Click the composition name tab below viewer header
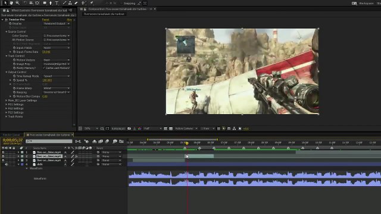The height and width of the screenshot is (214, 381). tap(104, 14)
